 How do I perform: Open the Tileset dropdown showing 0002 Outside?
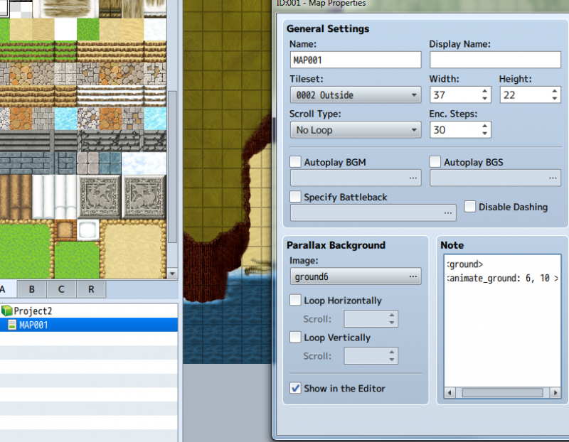pos(356,95)
